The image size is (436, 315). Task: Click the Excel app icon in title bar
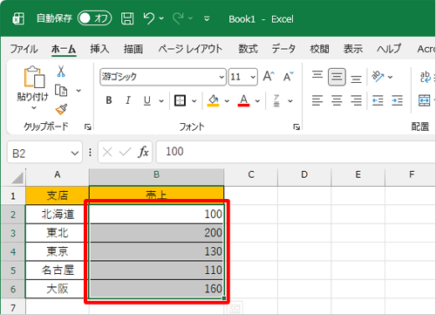point(18,19)
